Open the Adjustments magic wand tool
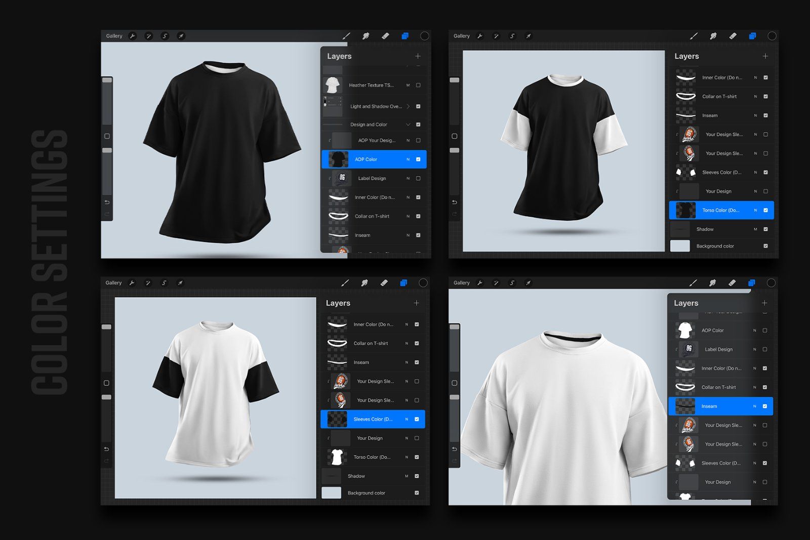Image resolution: width=810 pixels, height=540 pixels. point(149,35)
